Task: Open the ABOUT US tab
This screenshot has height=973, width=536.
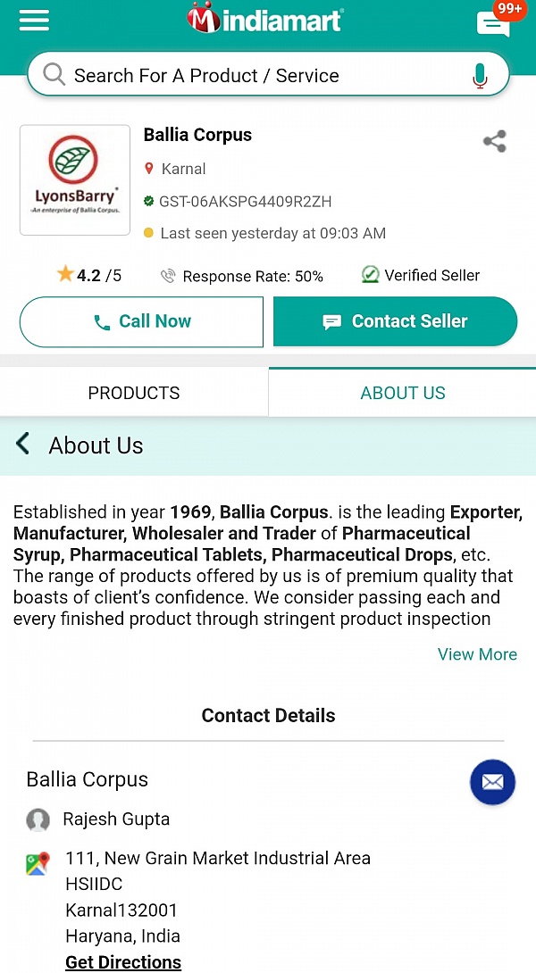Action: 403,392
